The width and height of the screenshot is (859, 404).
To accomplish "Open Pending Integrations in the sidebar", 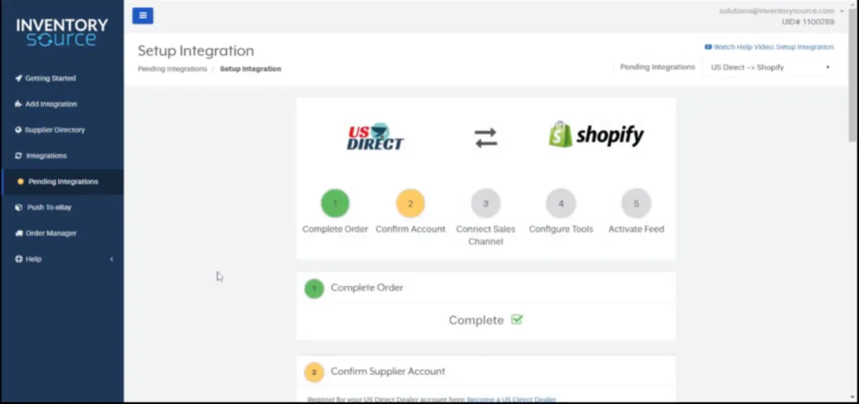I will pyautogui.click(x=62, y=182).
